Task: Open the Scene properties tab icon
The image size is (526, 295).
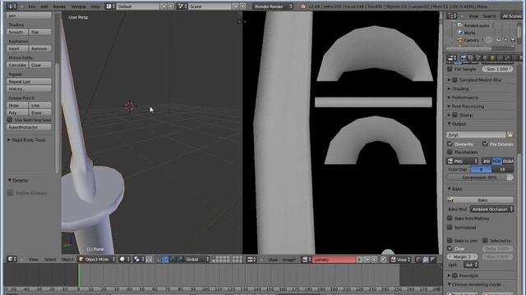Action: 478,58
